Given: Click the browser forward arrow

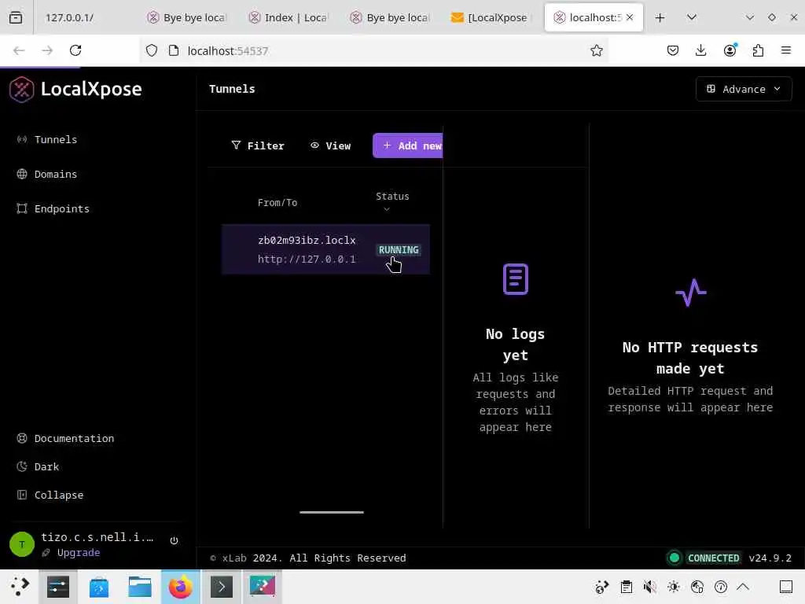Looking at the screenshot, I should (x=47, y=50).
